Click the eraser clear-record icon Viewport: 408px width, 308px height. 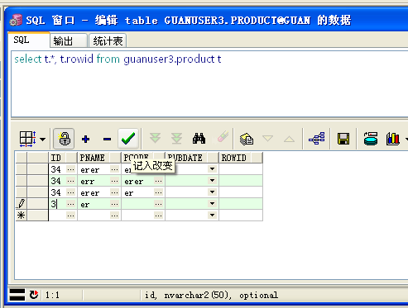click(x=223, y=136)
